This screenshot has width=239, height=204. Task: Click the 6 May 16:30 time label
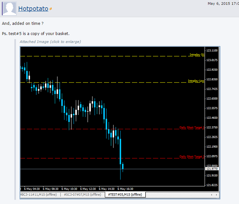(125, 189)
